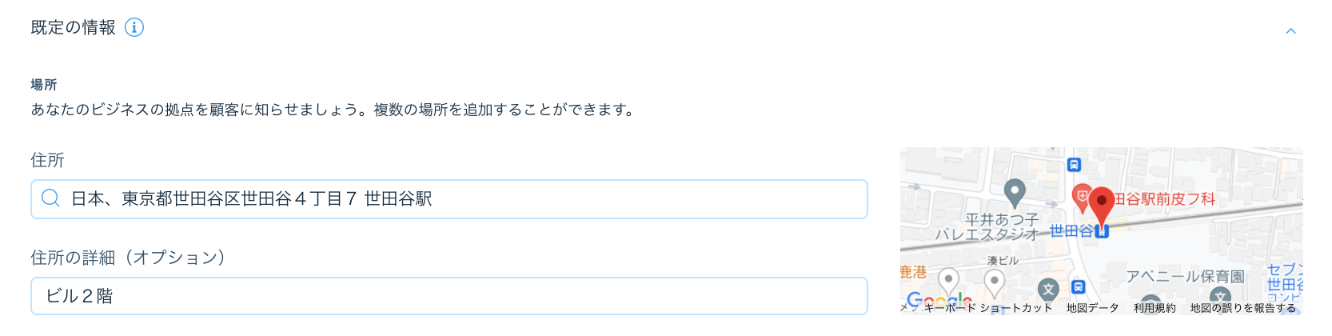Click the 住所 address input field
The image size is (1332, 336).
point(448,199)
